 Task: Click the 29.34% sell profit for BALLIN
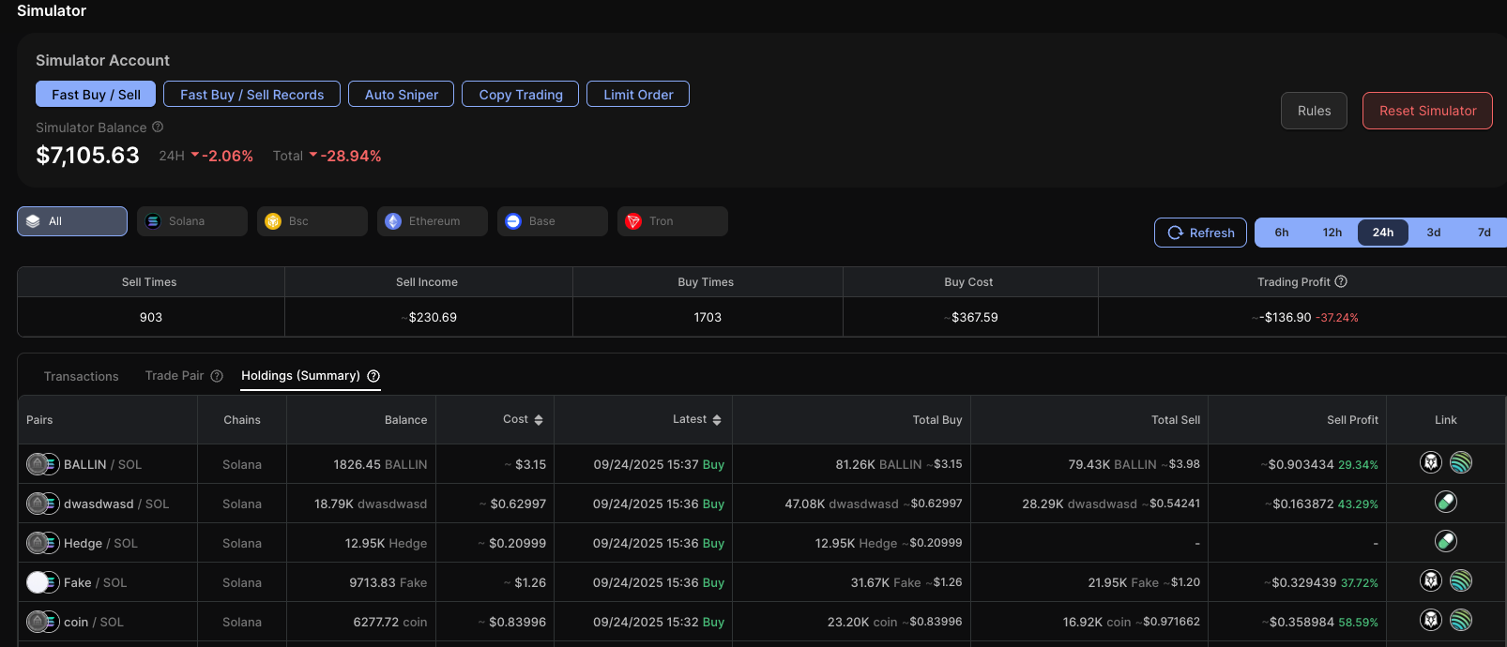point(1358,464)
